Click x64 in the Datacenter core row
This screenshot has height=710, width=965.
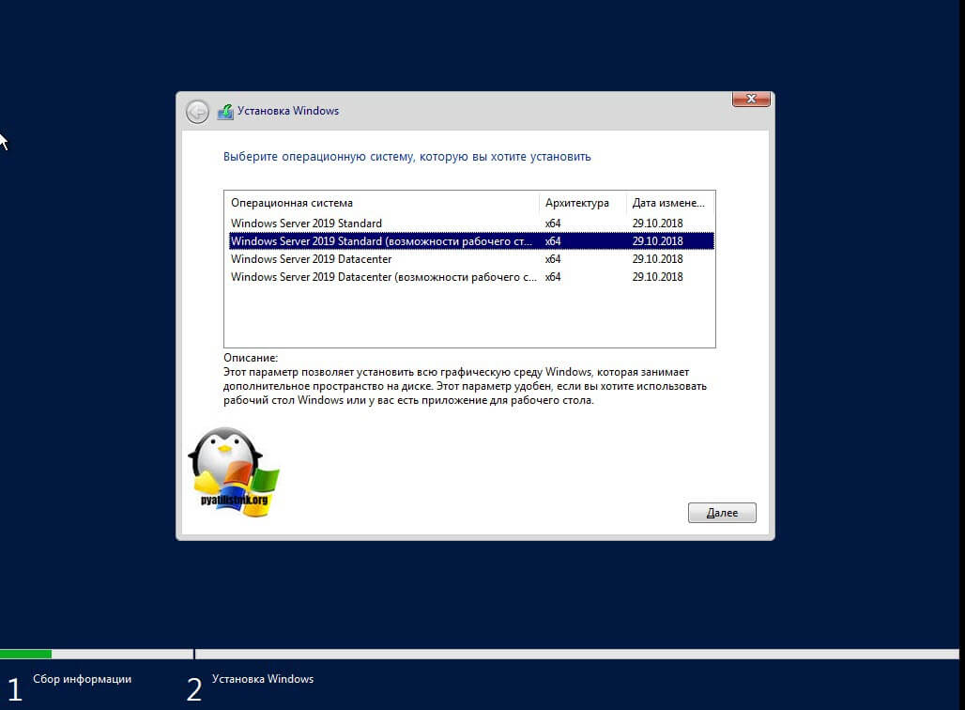point(553,258)
